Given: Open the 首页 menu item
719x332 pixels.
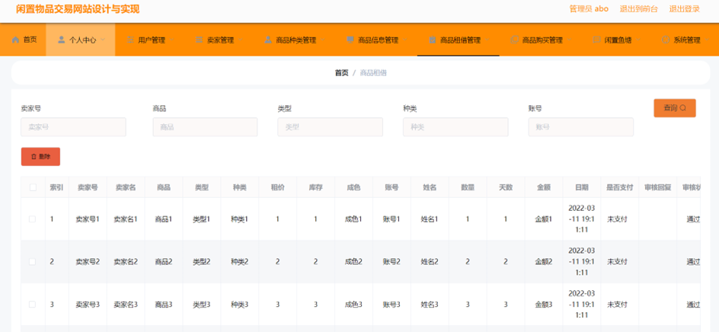Looking at the screenshot, I should coord(23,40).
